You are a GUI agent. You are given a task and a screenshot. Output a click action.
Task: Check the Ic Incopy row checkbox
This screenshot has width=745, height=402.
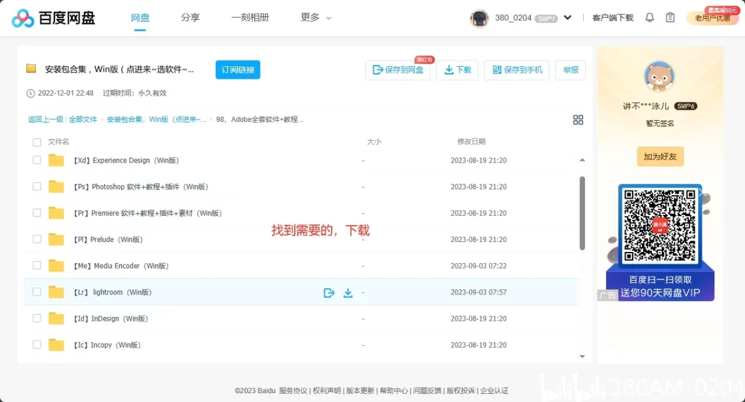point(37,344)
